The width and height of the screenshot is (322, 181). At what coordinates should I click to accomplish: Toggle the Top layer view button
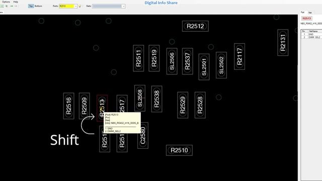click(31, 6)
